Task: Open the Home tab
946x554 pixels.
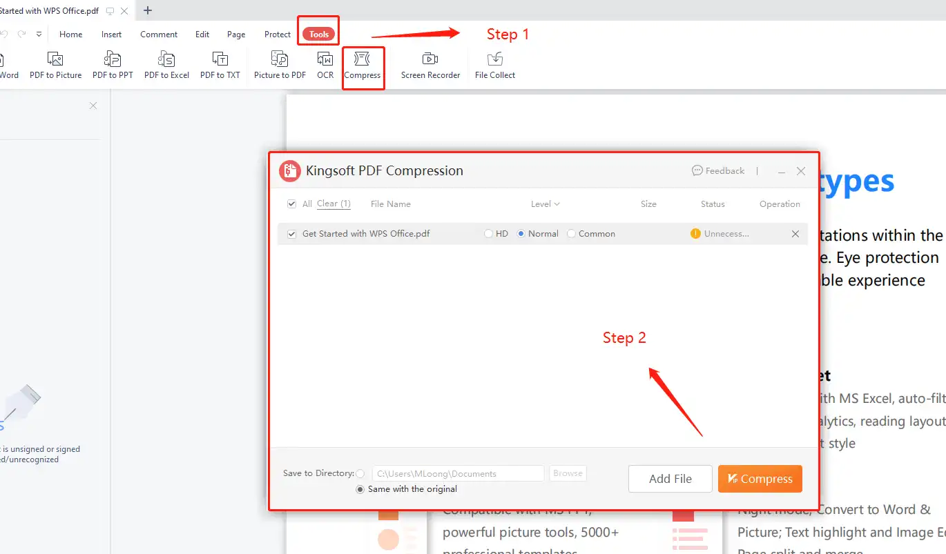Action: coord(70,34)
